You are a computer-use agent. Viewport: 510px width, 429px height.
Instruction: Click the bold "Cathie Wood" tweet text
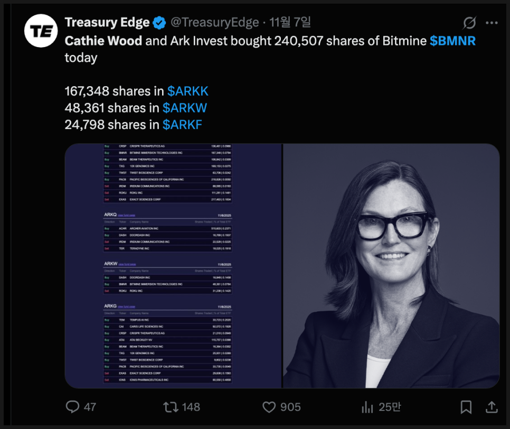point(103,41)
